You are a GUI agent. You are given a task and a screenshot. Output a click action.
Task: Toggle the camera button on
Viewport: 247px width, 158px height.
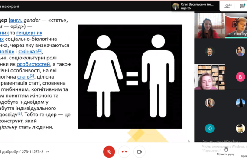(x=140, y=151)
